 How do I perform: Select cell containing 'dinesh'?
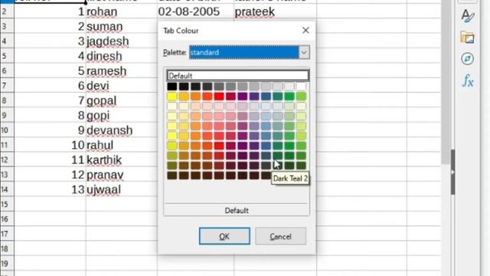click(x=122, y=56)
